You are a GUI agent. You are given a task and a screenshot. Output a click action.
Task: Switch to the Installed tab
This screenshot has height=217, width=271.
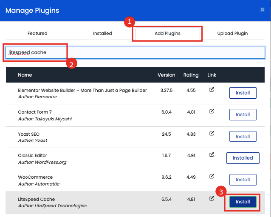click(102, 33)
